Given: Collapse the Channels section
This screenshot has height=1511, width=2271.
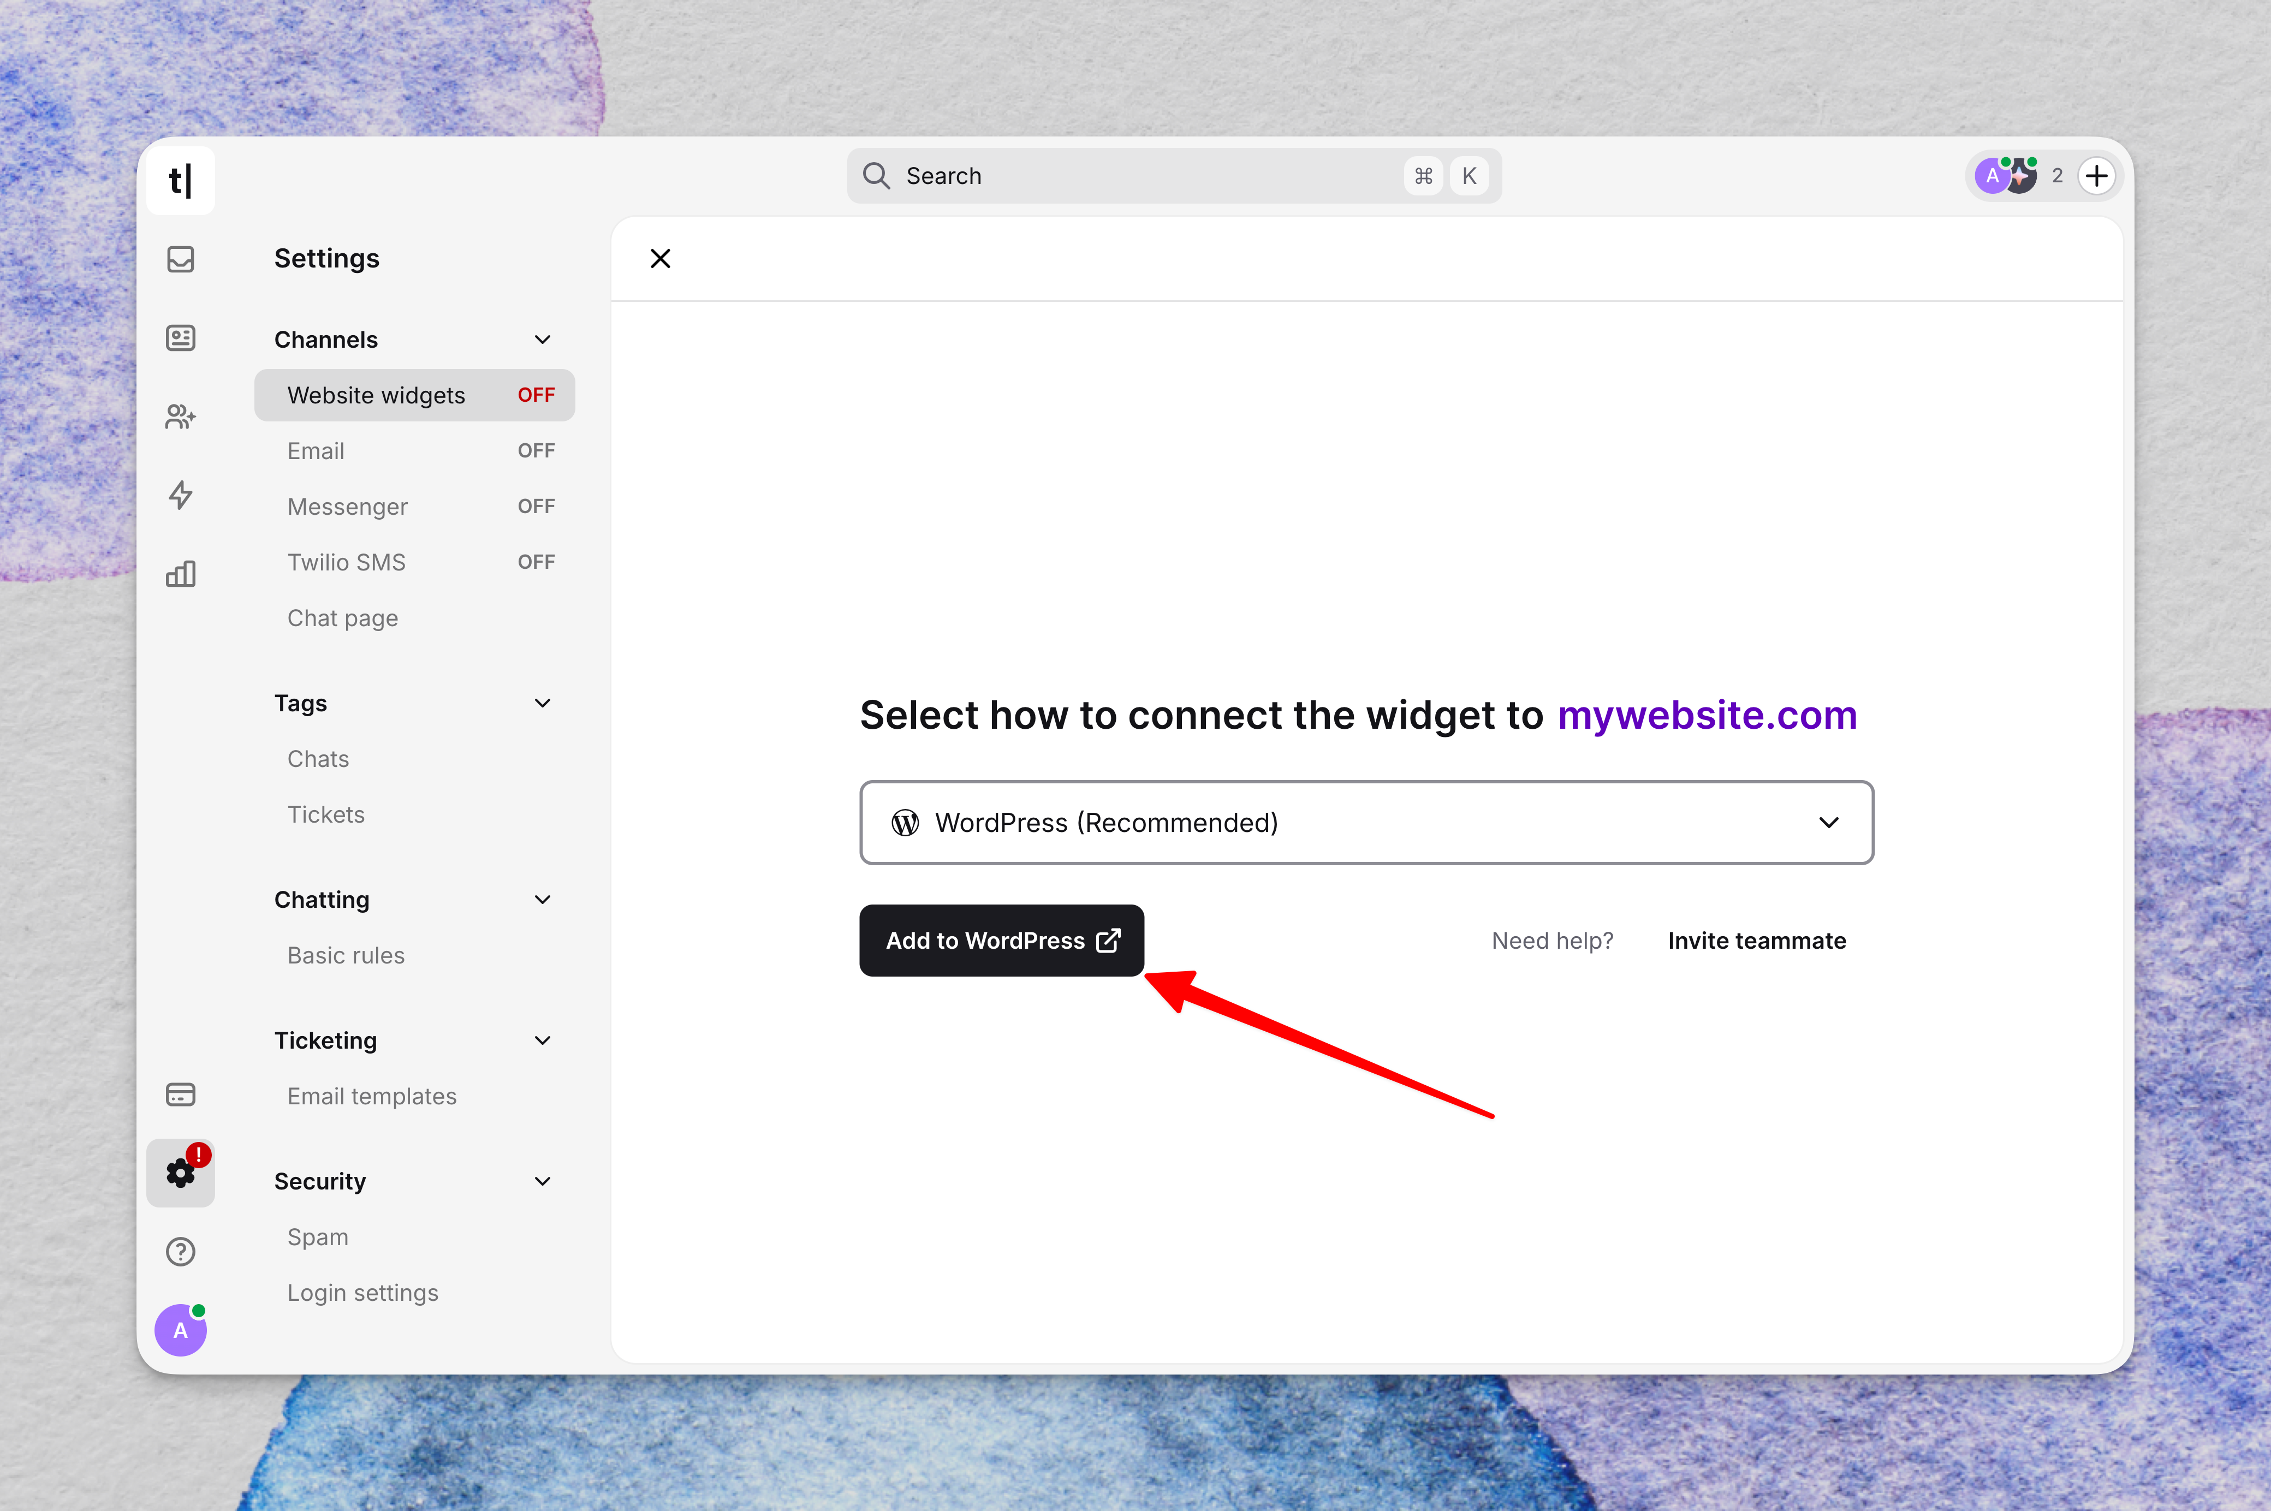Looking at the screenshot, I should click(x=543, y=339).
